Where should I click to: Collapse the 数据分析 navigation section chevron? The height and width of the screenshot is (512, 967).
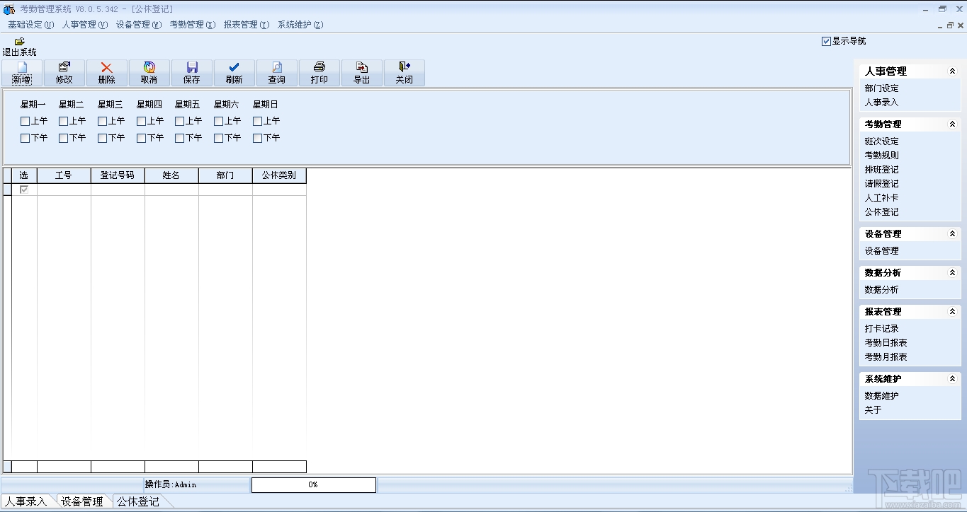pos(953,272)
